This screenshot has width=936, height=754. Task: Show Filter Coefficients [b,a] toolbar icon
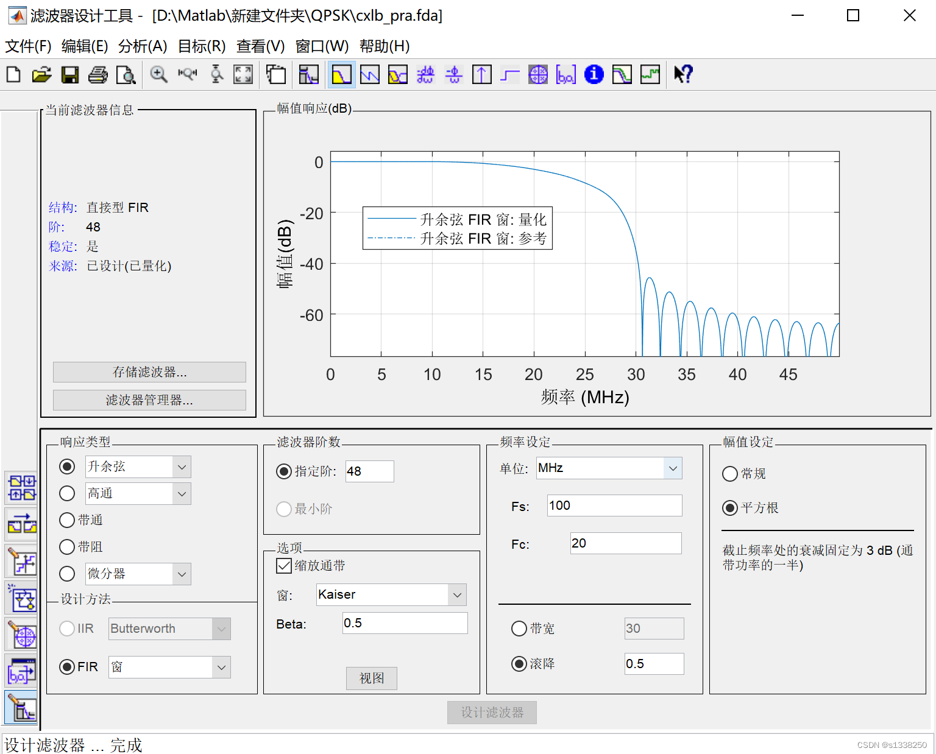tap(566, 75)
